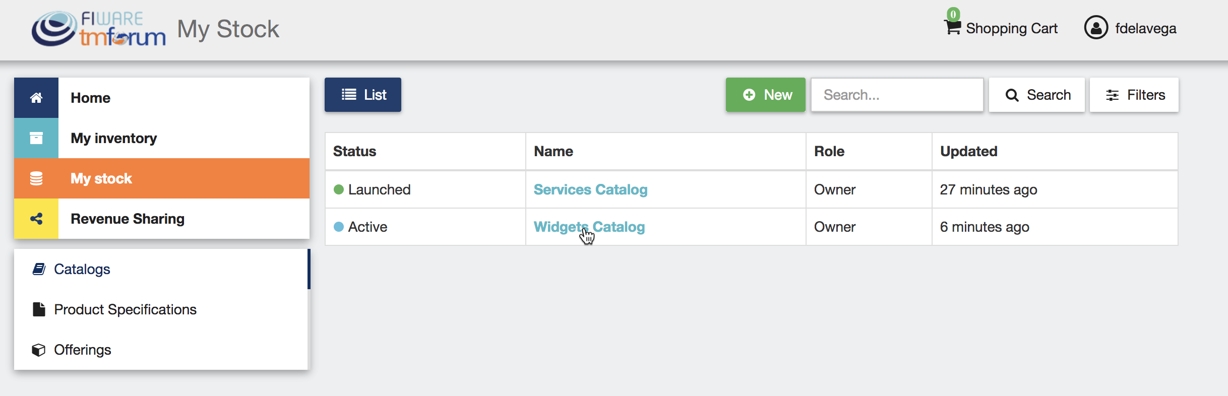
Task: Click the shopping cart icon
Action: [x=952, y=27]
